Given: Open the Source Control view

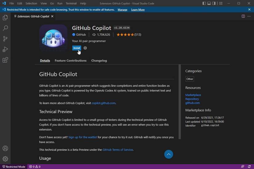Looking at the screenshot, I should [5, 39].
